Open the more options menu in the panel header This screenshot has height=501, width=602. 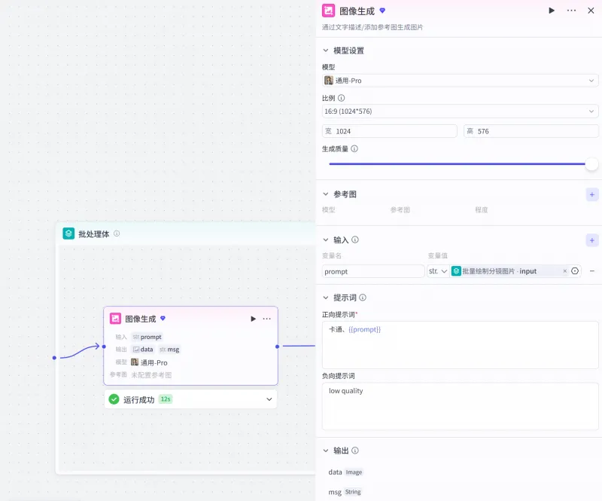pyautogui.click(x=570, y=11)
